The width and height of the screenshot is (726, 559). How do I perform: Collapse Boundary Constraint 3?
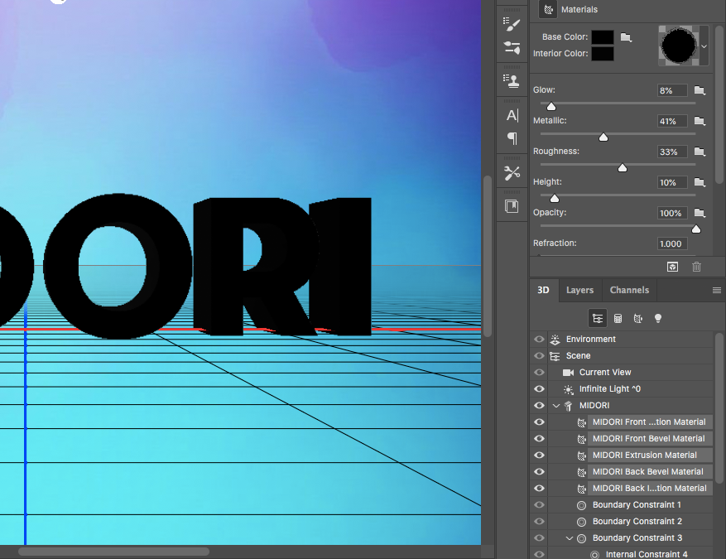tap(570, 537)
